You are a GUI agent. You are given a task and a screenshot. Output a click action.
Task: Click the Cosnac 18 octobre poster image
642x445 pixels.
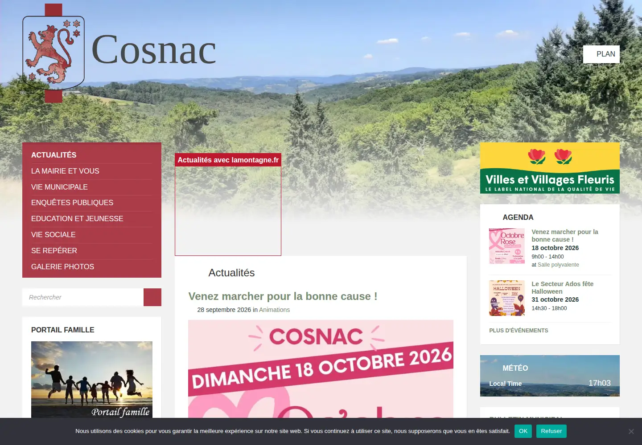tap(321, 369)
